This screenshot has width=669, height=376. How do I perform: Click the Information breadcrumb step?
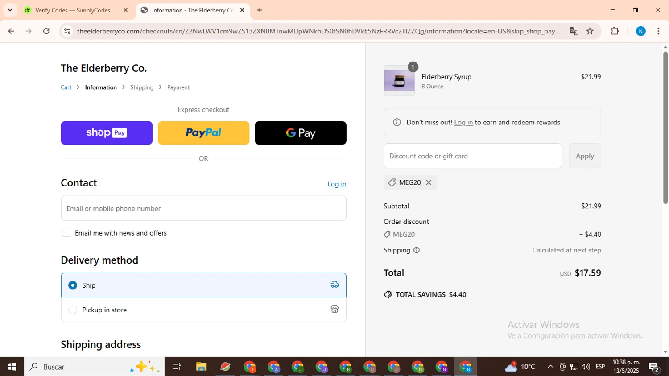101,87
